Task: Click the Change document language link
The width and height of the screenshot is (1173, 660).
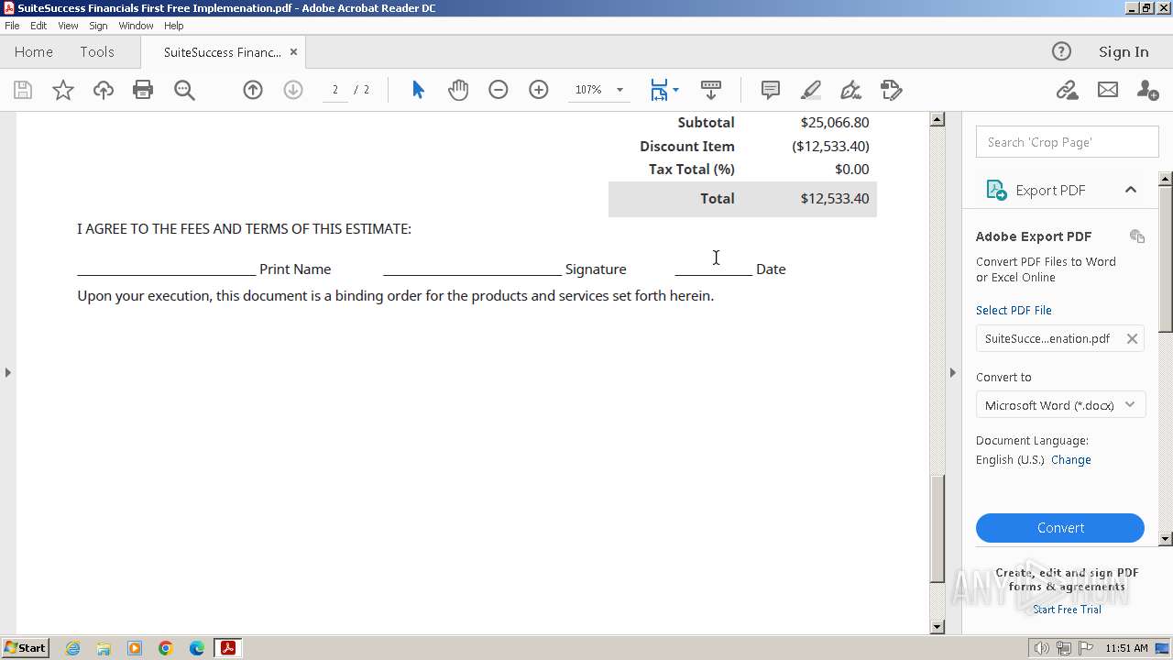Action: [1071, 460]
